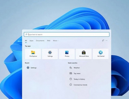Image resolution: width=129 pixels, height=99 pixels.
Task: Click the magnifier icon in search box
Action: pos(26,34)
